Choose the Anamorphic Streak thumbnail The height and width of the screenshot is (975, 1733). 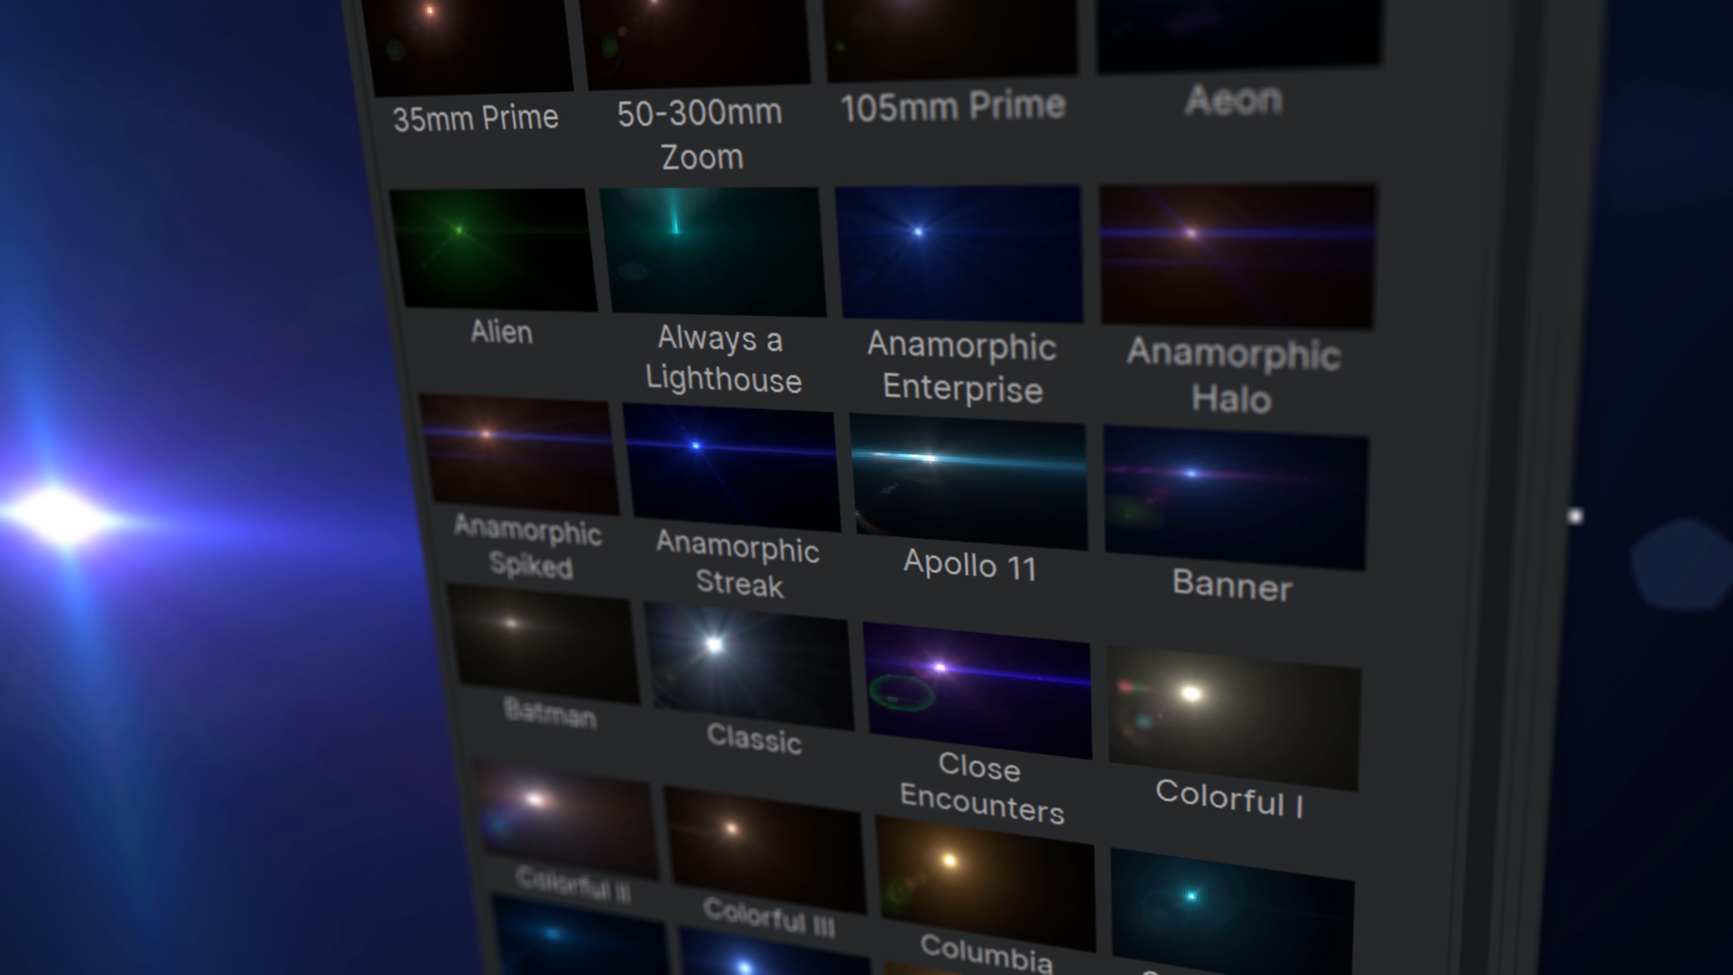(732, 468)
